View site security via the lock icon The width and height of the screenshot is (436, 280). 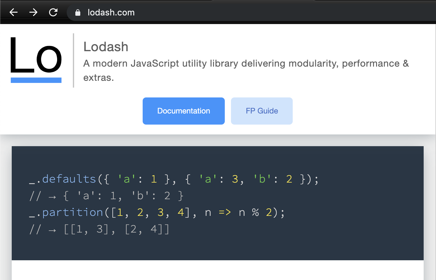click(x=78, y=12)
